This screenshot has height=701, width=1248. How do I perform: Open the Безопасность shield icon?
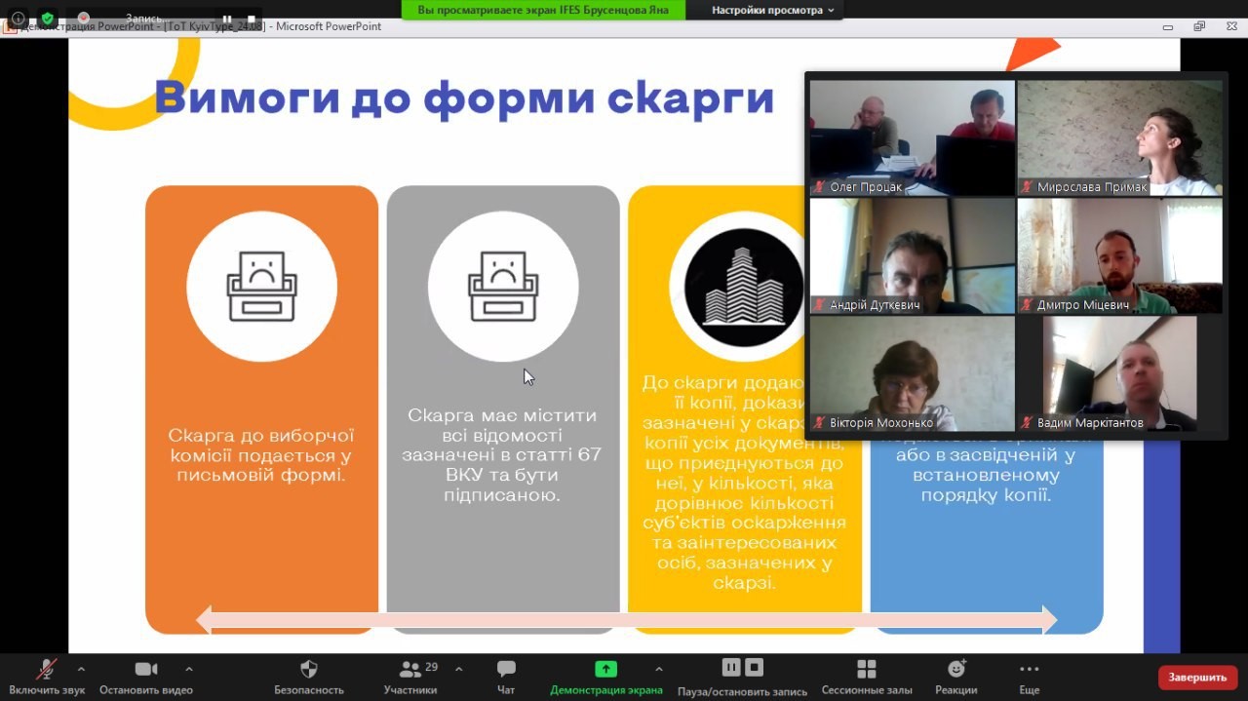click(x=308, y=669)
